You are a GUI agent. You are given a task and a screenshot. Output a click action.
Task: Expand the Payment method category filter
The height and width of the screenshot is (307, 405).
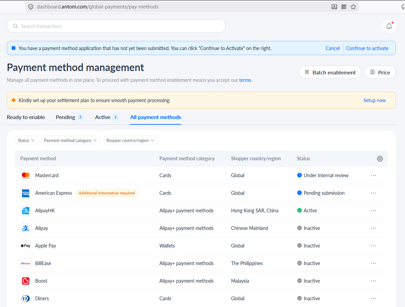point(71,140)
